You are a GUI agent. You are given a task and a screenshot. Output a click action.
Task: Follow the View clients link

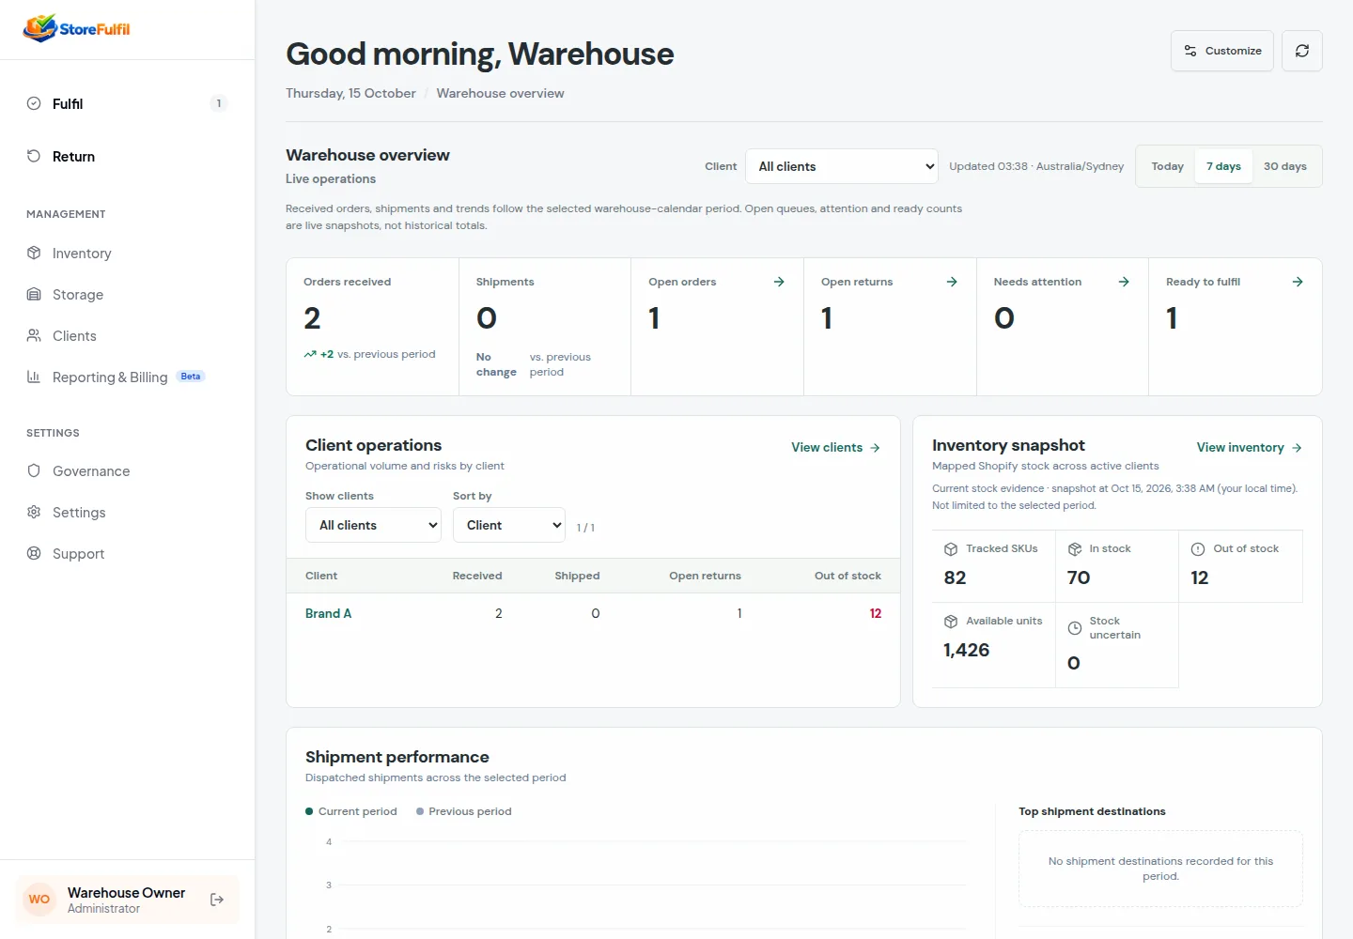click(x=835, y=447)
